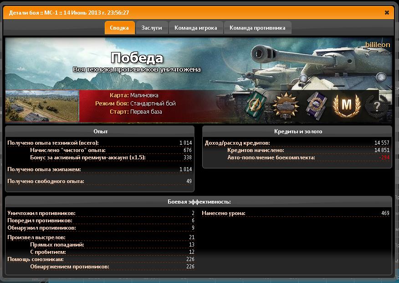Click 'Получено опыта техникой (всего):' row
The width and height of the screenshot is (399, 283).
[x=100, y=143]
